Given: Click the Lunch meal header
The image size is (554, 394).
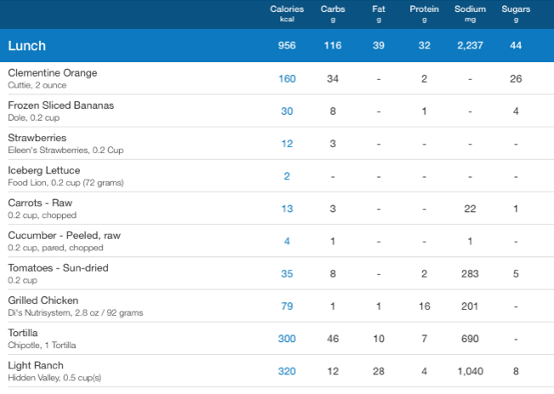Looking at the screenshot, I should tap(27, 45).
